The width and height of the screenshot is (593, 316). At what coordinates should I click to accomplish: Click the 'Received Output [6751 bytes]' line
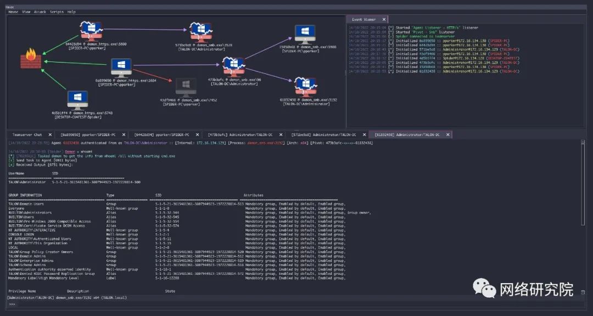[x=41, y=165]
